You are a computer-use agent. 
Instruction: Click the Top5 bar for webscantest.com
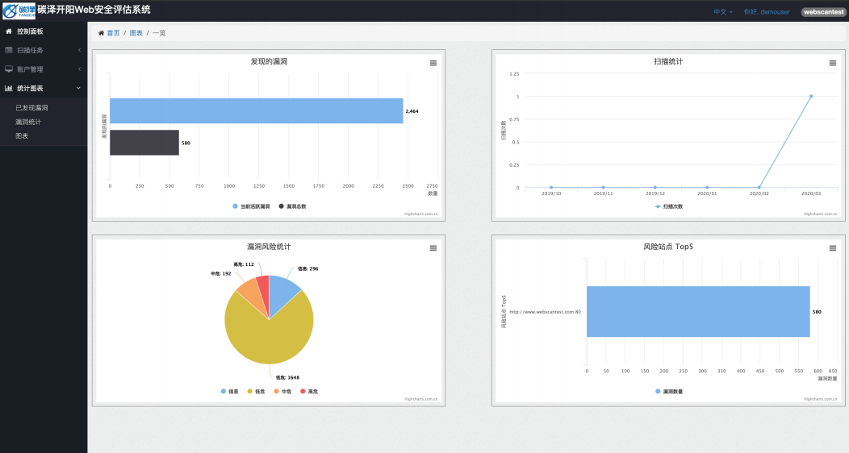pyautogui.click(x=698, y=311)
